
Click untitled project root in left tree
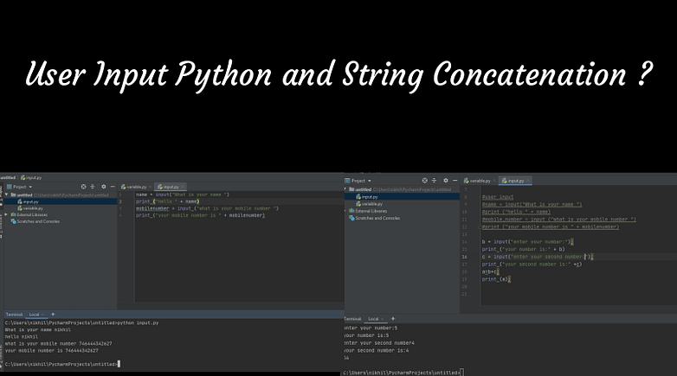[24, 194]
